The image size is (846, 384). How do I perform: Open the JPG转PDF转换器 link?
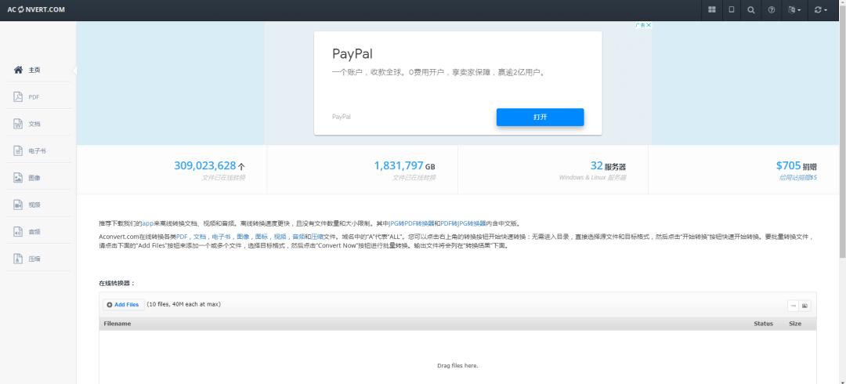[412, 223]
